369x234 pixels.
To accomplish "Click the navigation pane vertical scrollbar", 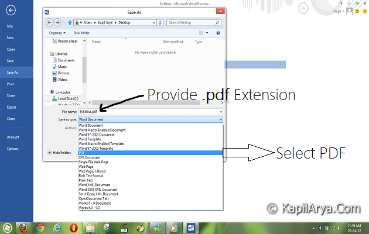I will point(84,70).
